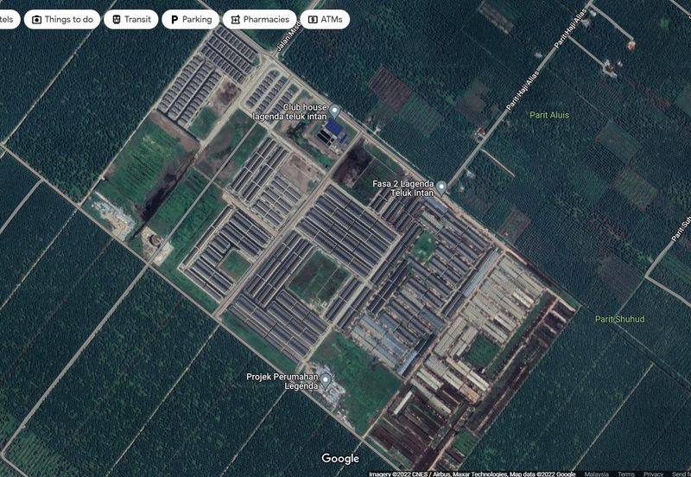
Task: Click the Parit Shuhud place label
Action: (619, 319)
